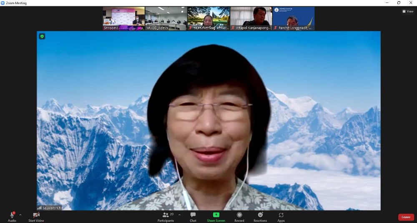Click the Zoom Meeting app icon in title bar
Screen dimensions: 417x223
tap(3, 3)
